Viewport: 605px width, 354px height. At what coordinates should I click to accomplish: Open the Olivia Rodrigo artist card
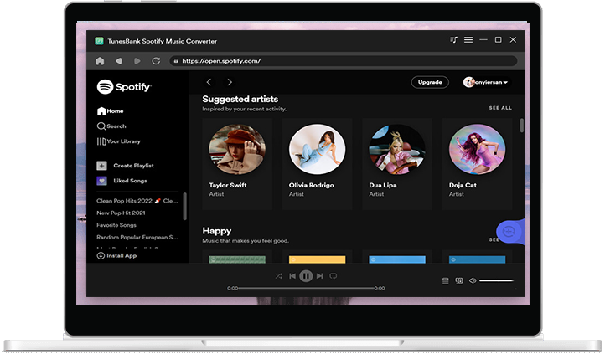317,164
